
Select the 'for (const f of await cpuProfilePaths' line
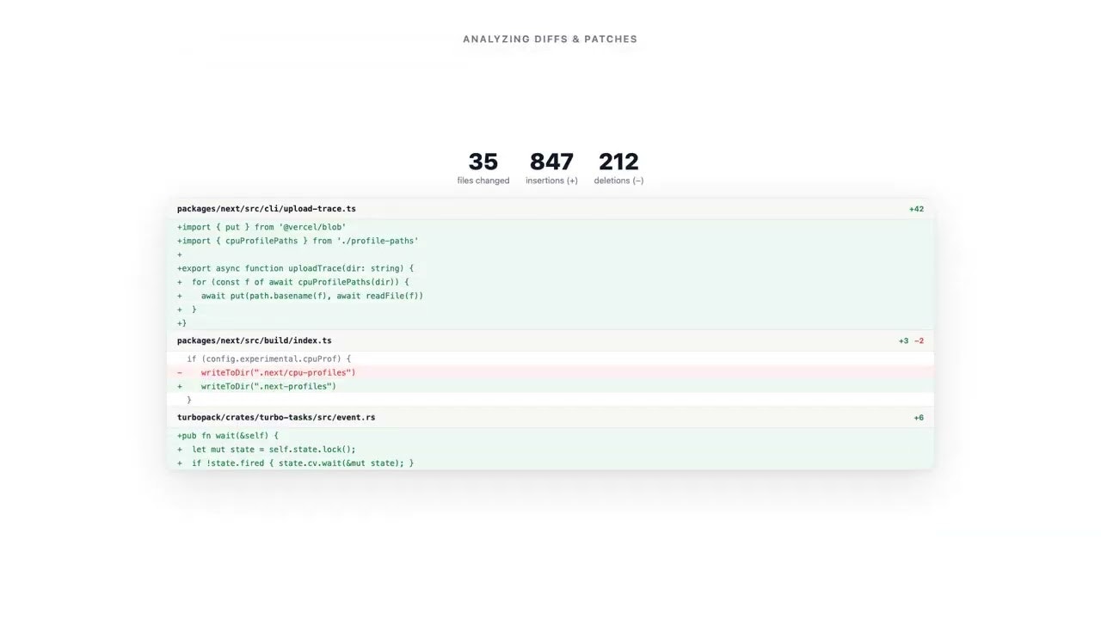click(550, 282)
